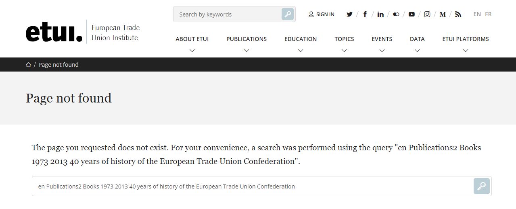
Task: Open the Flickr icon link
Action: [x=396, y=14]
